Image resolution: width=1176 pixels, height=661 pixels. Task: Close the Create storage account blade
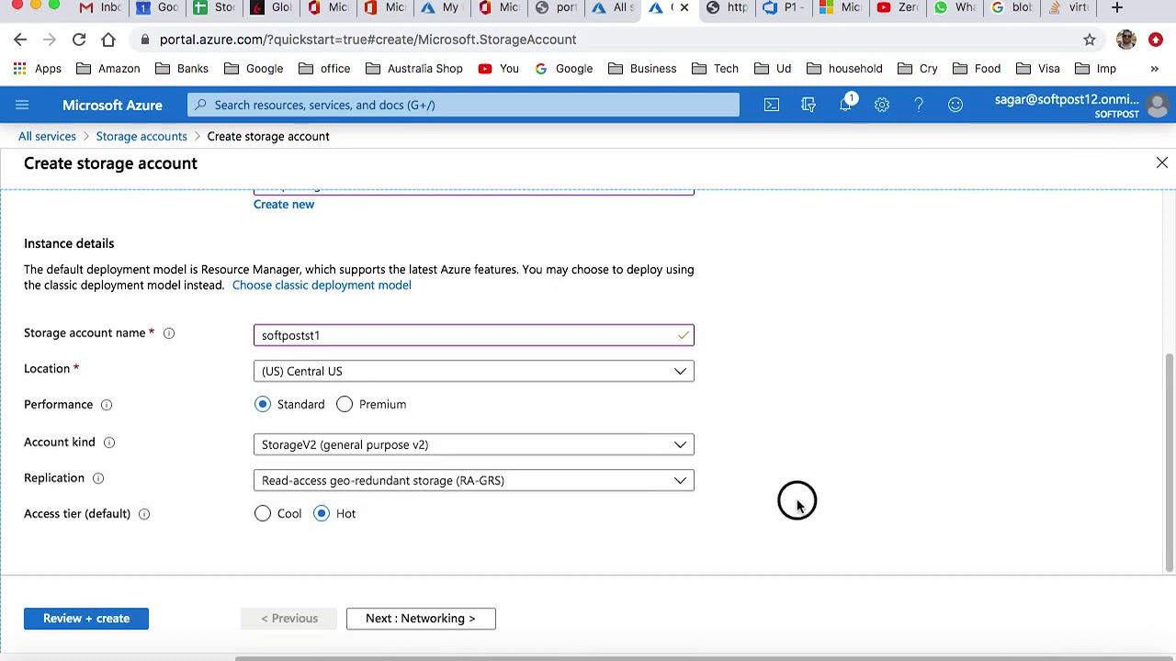click(x=1162, y=162)
